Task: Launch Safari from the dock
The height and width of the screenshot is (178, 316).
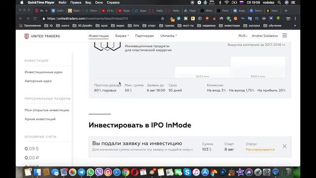Action: coord(117,173)
